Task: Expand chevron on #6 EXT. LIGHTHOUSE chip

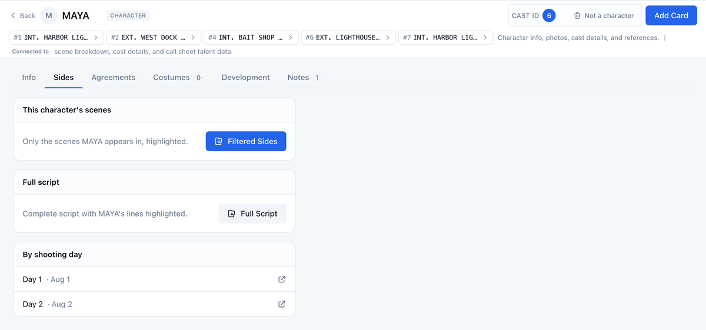Action: click(x=388, y=38)
